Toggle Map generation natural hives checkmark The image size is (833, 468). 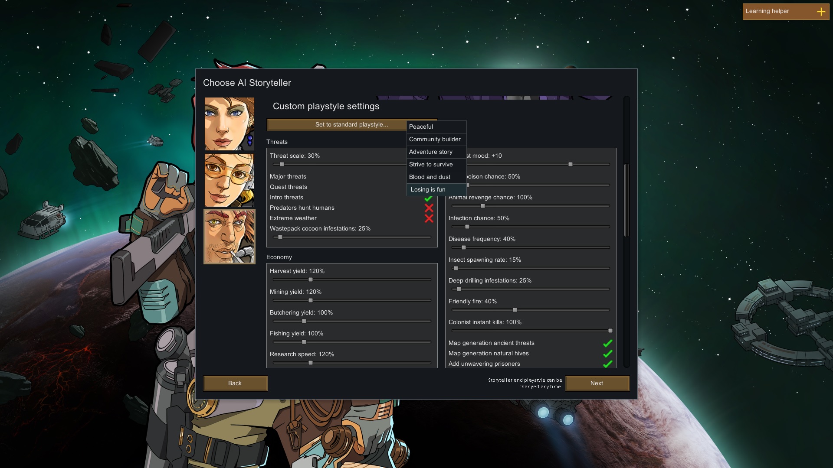pyautogui.click(x=608, y=354)
